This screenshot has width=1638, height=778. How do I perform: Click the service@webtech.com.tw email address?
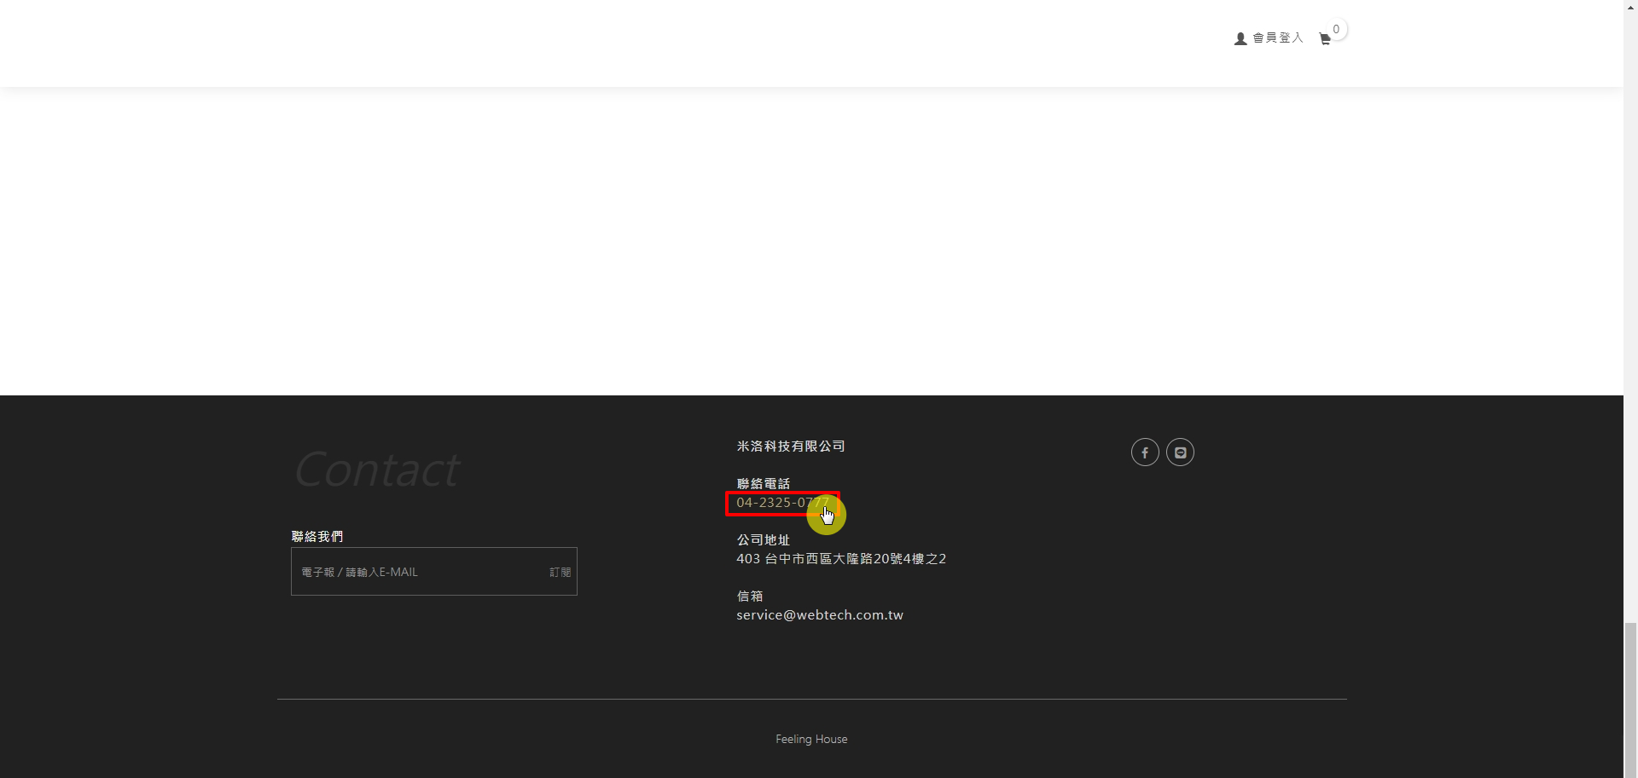819,615
